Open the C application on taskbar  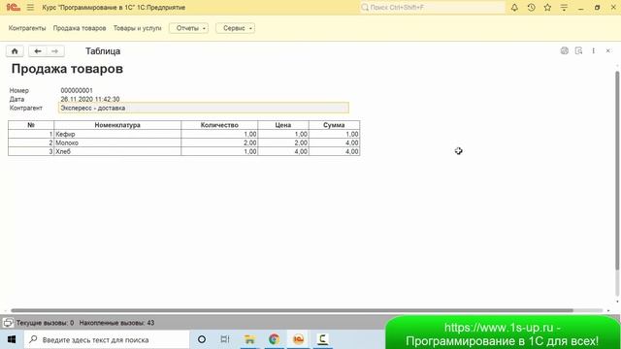[x=323, y=339]
